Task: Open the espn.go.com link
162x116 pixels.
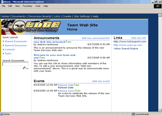Action: point(128,45)
